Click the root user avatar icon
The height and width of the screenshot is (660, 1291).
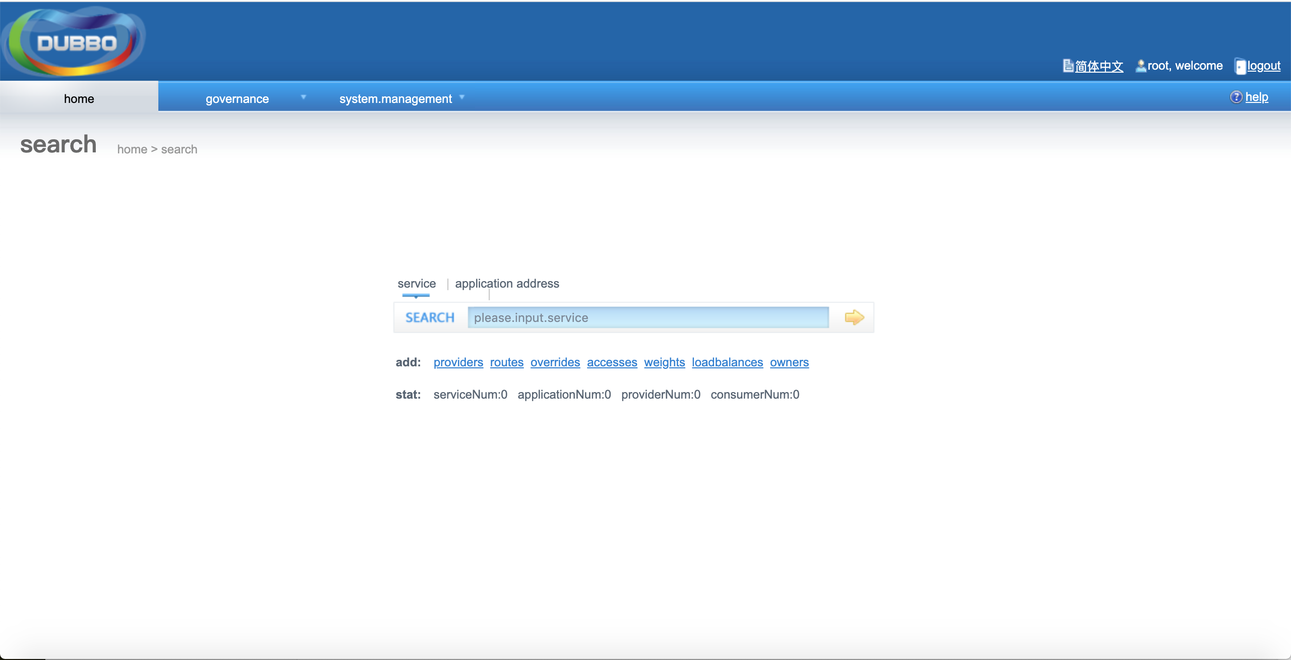pyautogui.click(x=1140, y=66)
